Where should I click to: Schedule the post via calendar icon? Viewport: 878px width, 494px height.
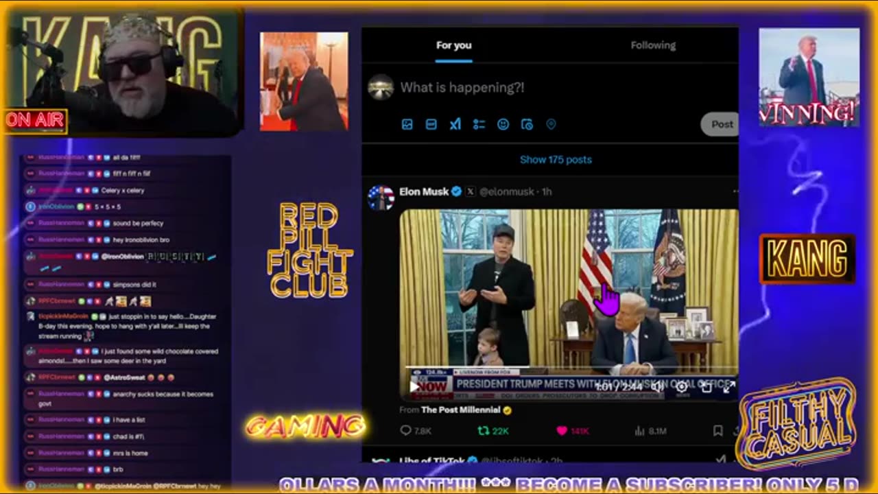click(527, 124)
